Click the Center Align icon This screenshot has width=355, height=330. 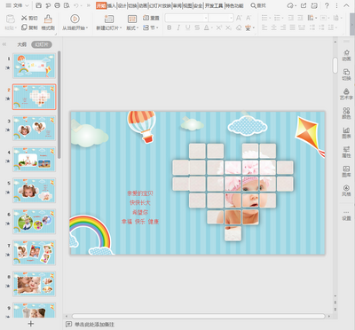pyautogui.click(x=274, y=27)
